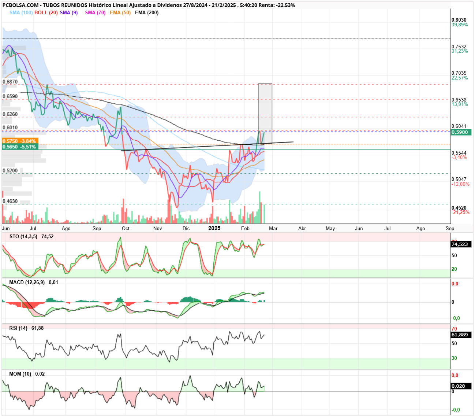
Task: Select the MOM (10) indicator title
Action: 20,374
